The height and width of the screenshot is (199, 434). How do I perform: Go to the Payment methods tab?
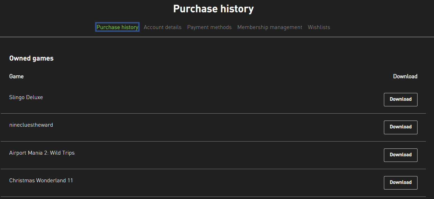pos(209,27)
